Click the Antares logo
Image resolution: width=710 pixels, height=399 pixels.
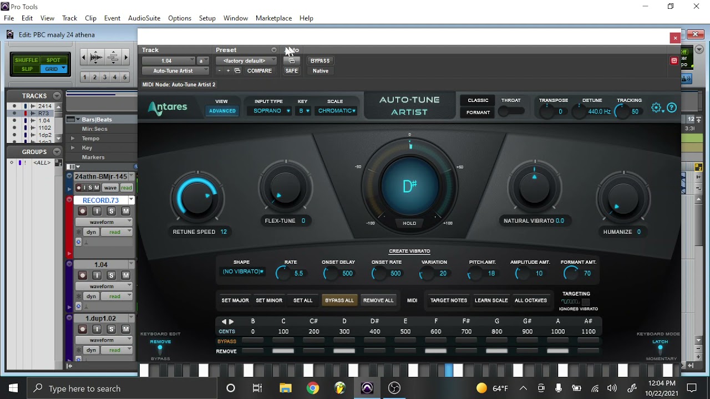coord(168,108)
